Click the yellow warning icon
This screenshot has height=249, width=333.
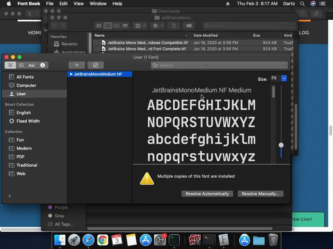tap(147, 179)
